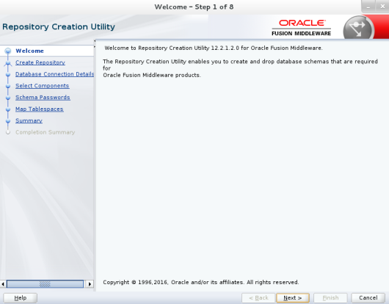This screenshot has width=389, height=304.
Task: Click the welcome message version text
Action: click(x=214, y=48)
